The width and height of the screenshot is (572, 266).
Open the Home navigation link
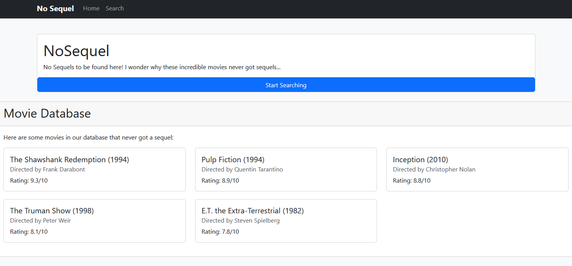pyautogui.click(x=91, y=8)
